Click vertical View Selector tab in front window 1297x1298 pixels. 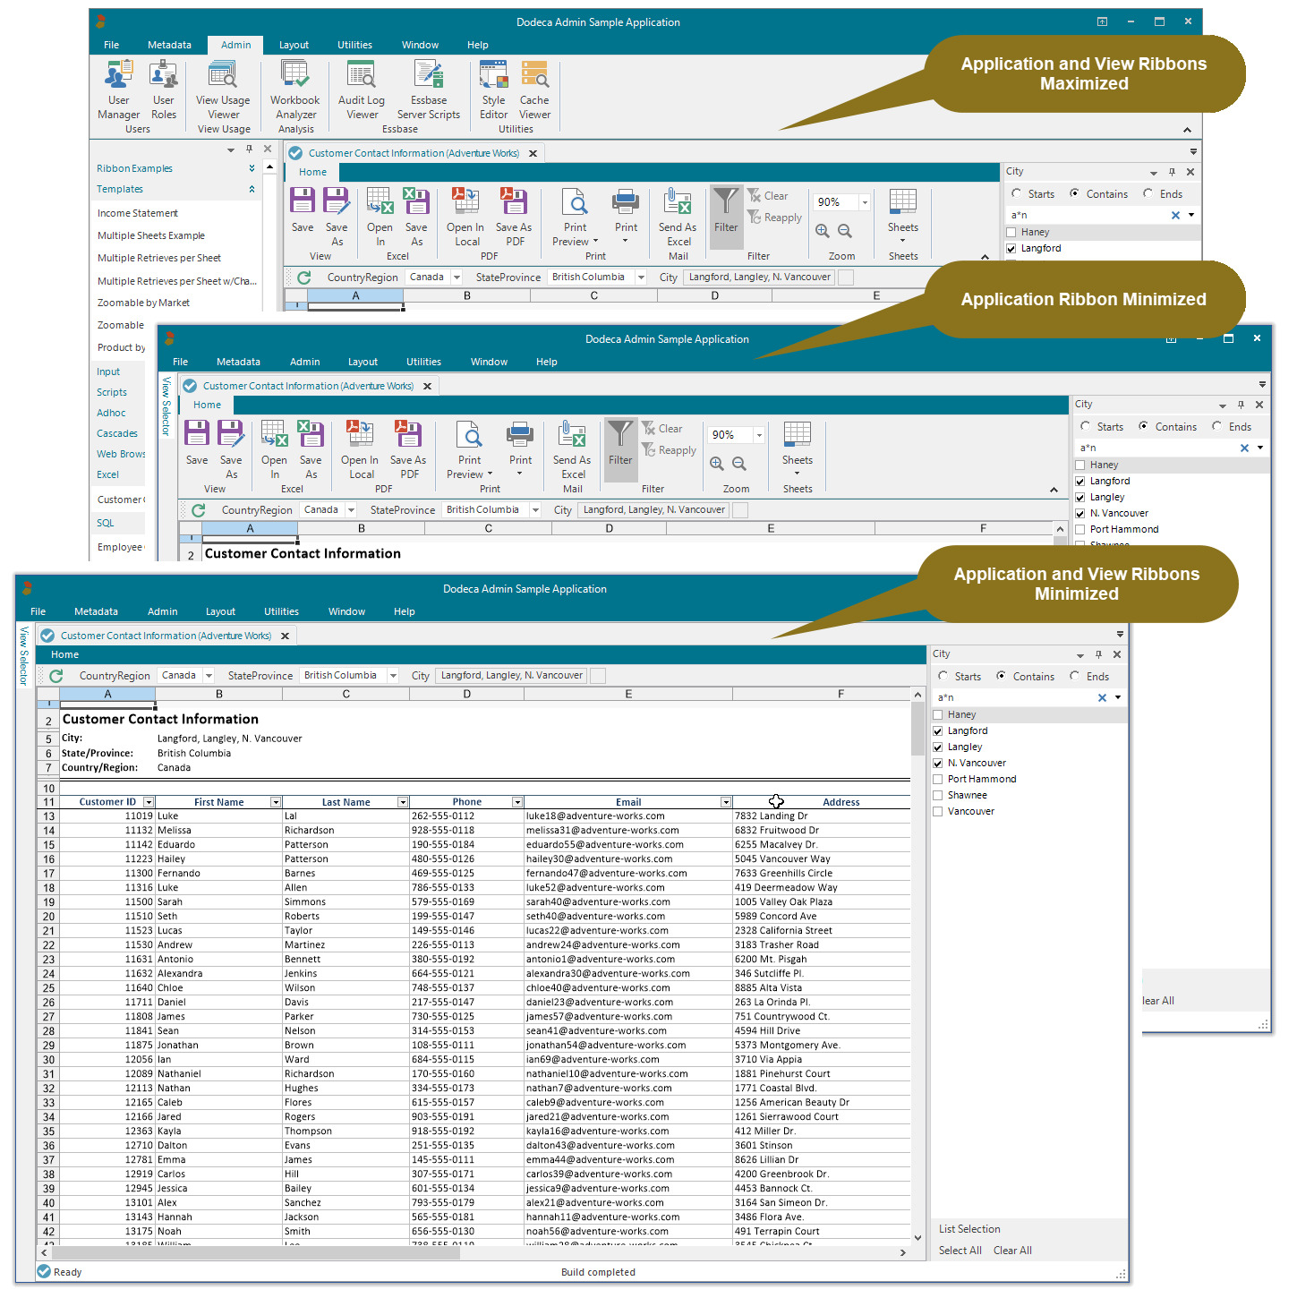click(x=24, y=656)
